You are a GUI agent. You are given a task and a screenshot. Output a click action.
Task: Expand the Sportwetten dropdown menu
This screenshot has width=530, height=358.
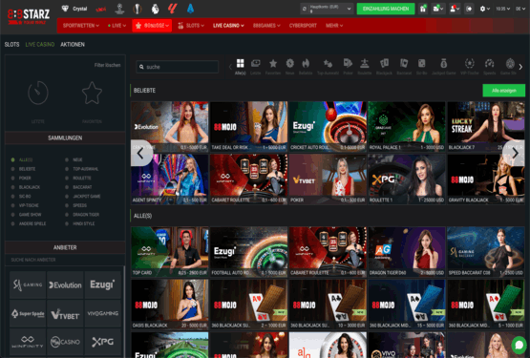[x=81, y=26]
